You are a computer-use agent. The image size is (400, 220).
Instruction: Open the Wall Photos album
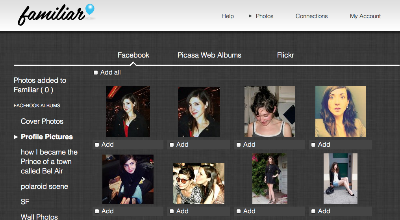39,216
